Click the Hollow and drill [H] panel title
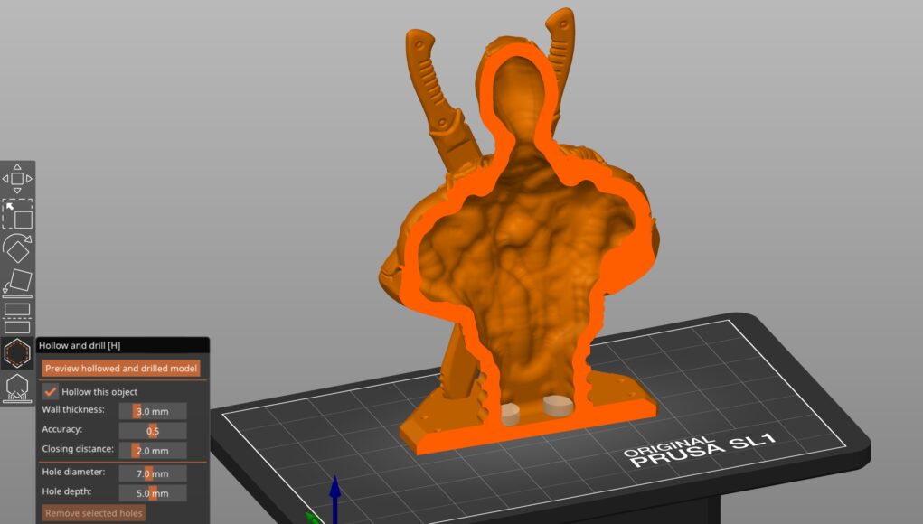 80,345
